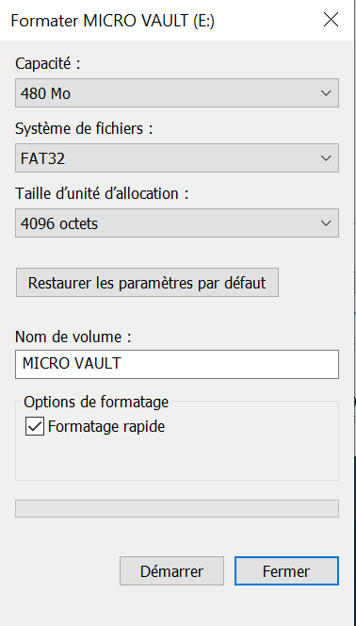This screenshot has width=356, height=626.
Task: Open the Capacité 480 Mo dropdown
Action: pos(177,93)
